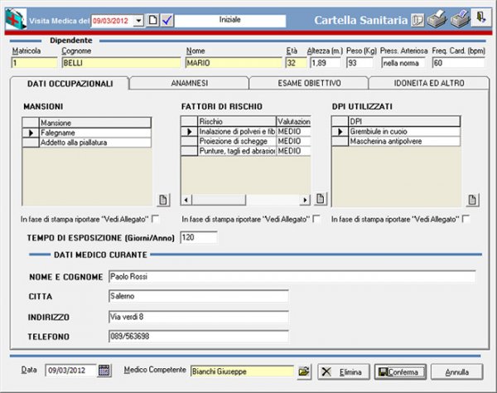Viewport: 497px width, 393px height.
Task: Open the Esame Obiettivo tab
Action: [x=308, y=83]
